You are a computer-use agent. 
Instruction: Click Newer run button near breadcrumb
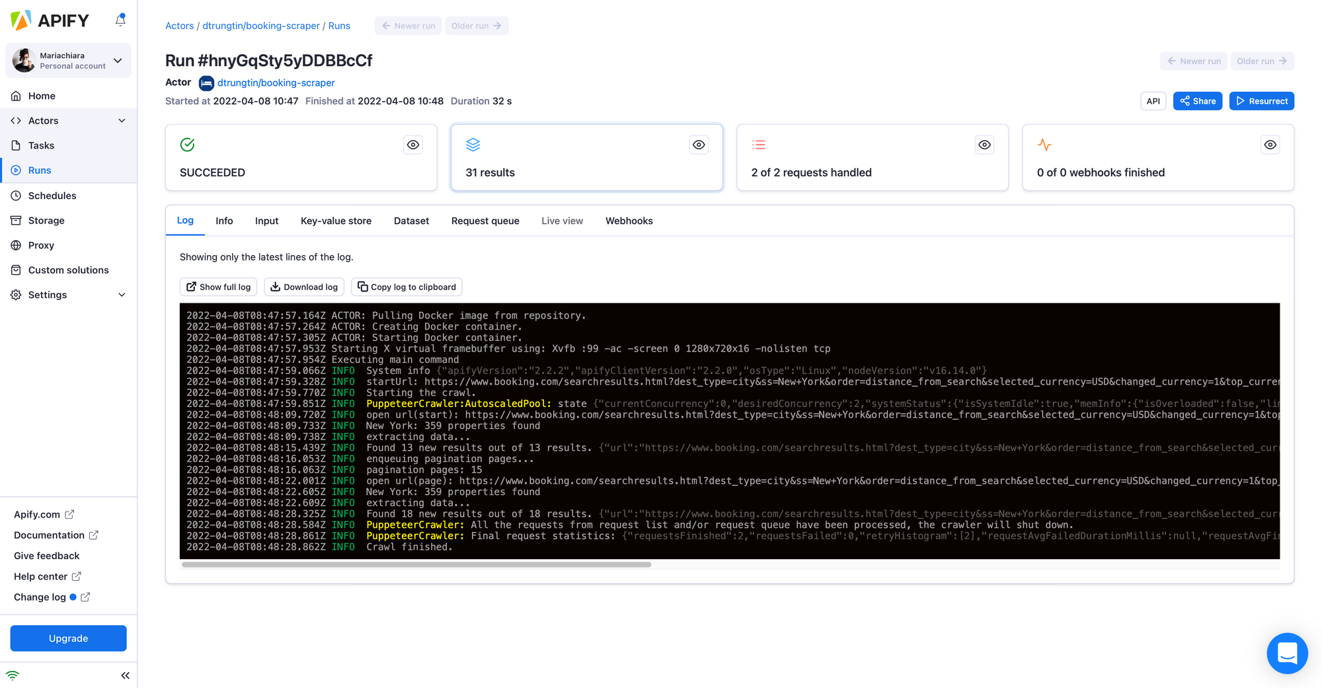pos(408,26)
